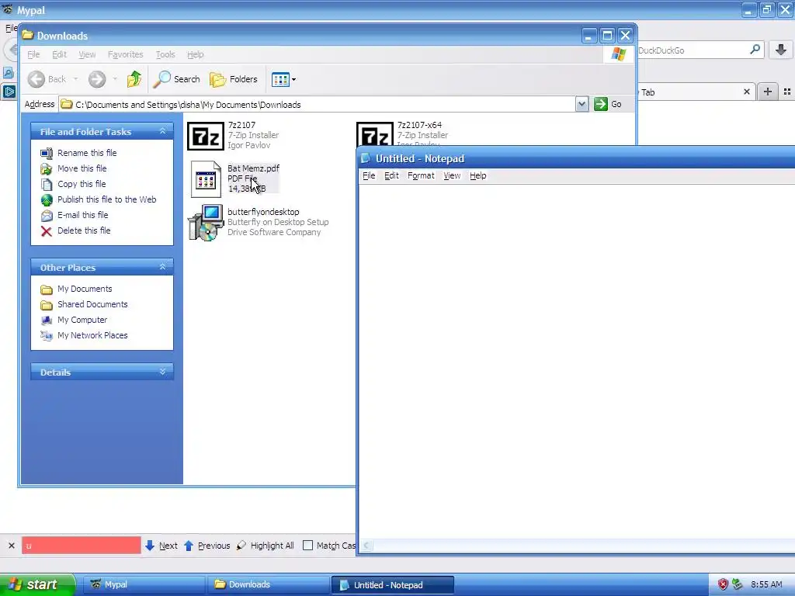795x596 pixels.
Task: Open Tools menu in Downloads window
Action: [x=165, y=54]
